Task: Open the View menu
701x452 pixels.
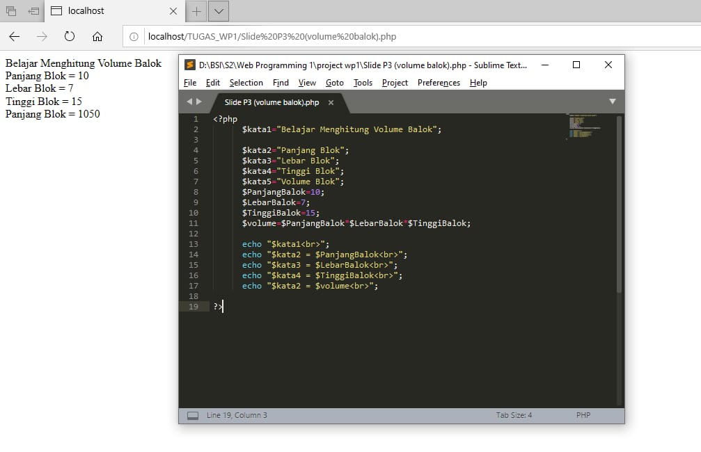Action: tap(307, 83)
